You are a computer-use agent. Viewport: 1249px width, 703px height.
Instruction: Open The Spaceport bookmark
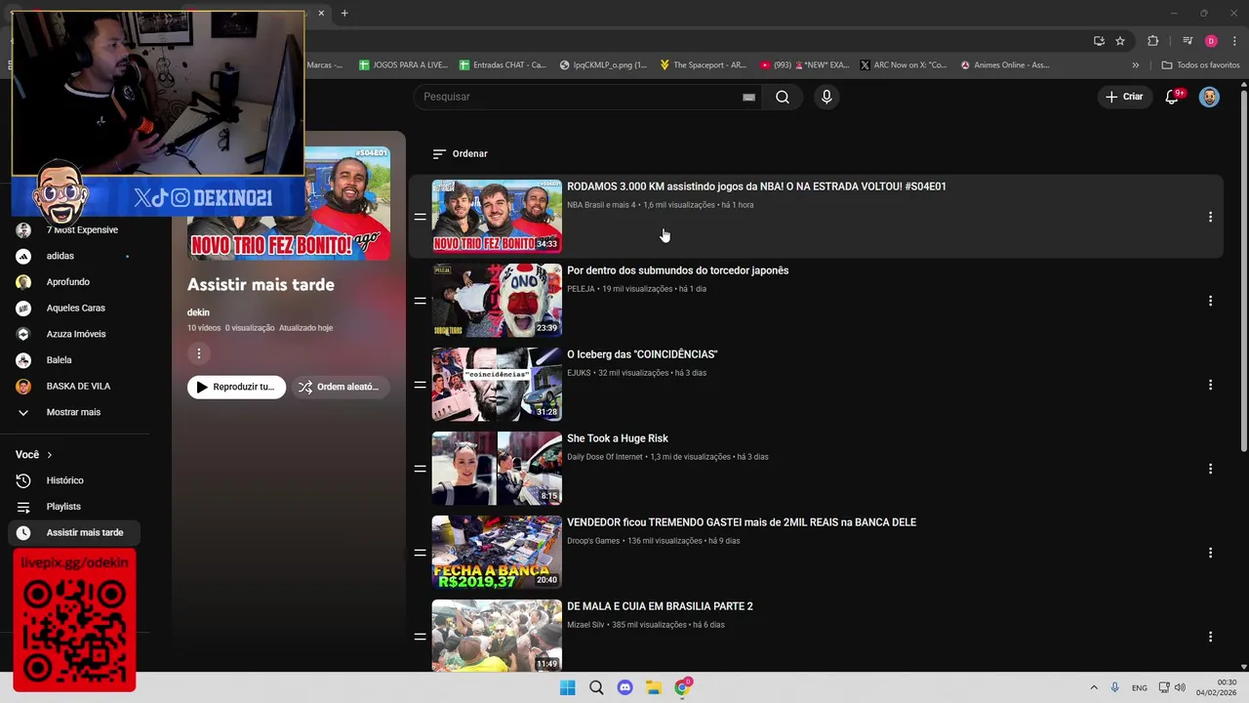pos(703,65)
